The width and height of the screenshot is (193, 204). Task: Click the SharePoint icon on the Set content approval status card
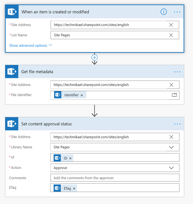tap(12, 124)
